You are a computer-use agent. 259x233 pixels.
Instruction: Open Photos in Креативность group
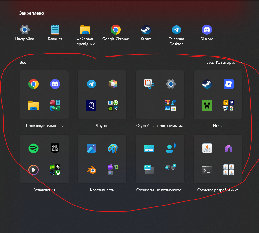[x=91, y=148]
